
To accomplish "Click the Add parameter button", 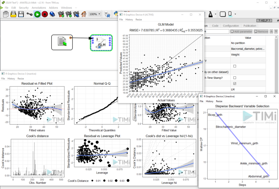I will pos(241,32).
